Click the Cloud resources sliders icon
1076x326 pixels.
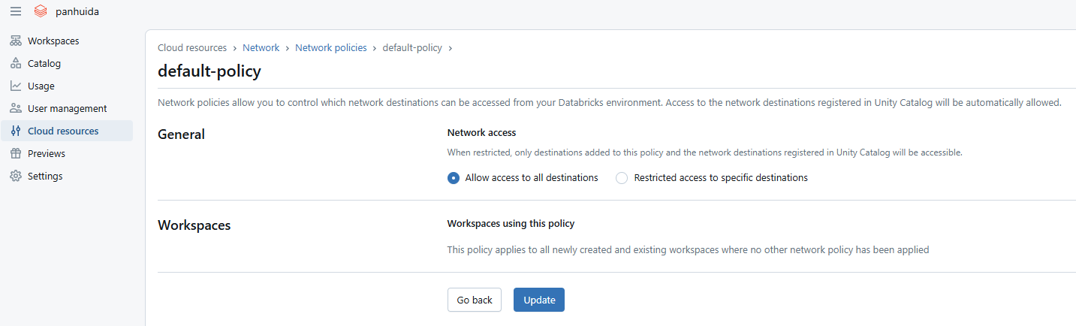coord(16,131)
